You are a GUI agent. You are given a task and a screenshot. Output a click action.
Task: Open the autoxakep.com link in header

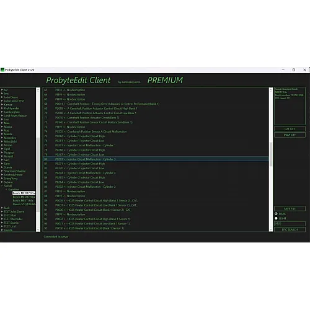129,82
